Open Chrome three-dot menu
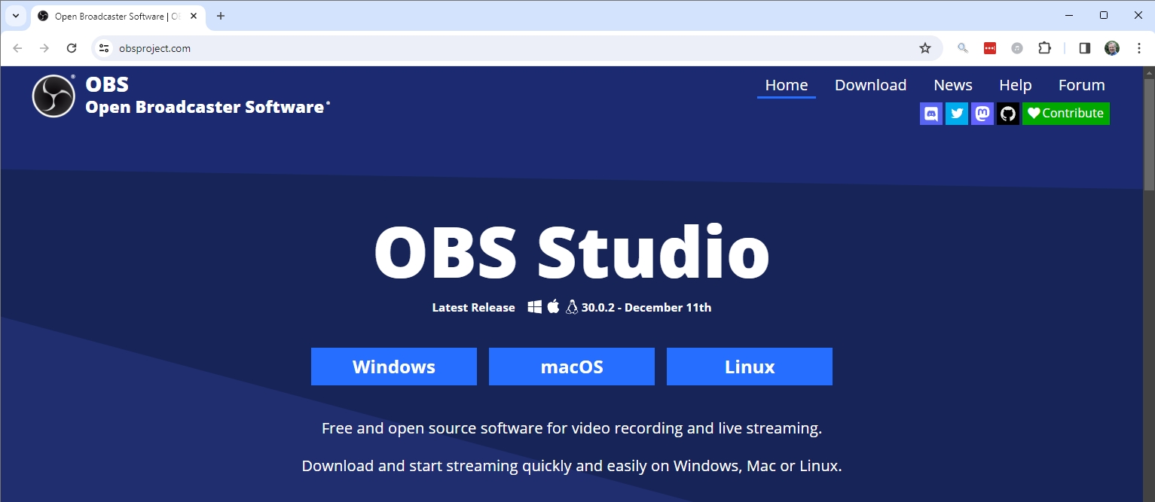The image size is (1155, 502). 1138,48
